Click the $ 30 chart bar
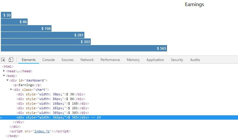This screenshot has width=238, height=139. click(x=6, y=15)
